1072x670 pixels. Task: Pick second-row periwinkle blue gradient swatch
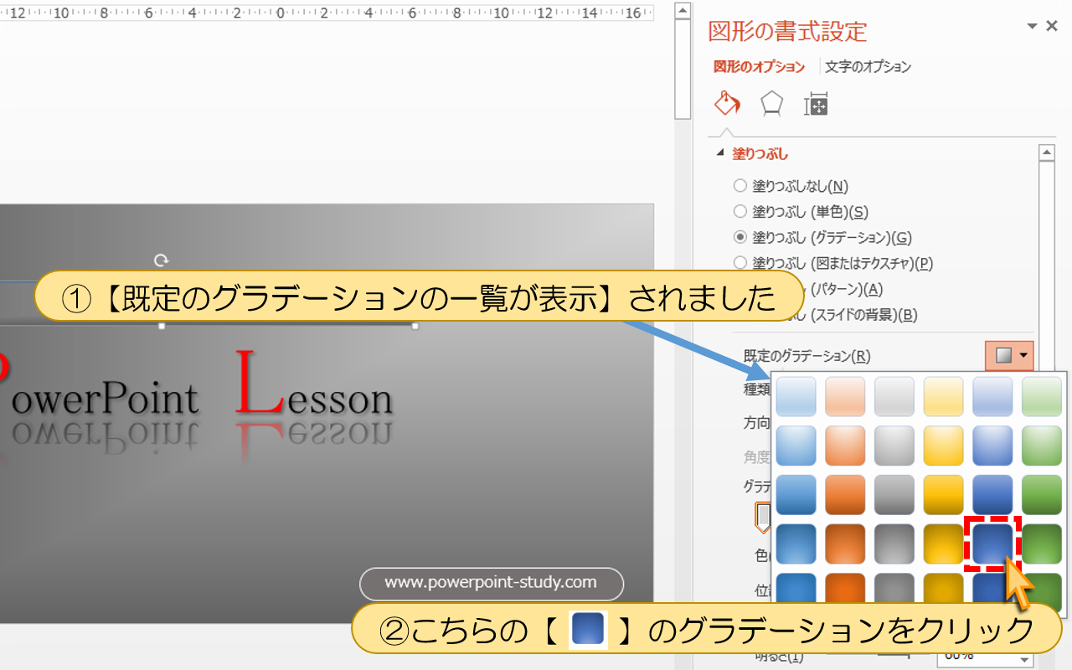[992, 446]
